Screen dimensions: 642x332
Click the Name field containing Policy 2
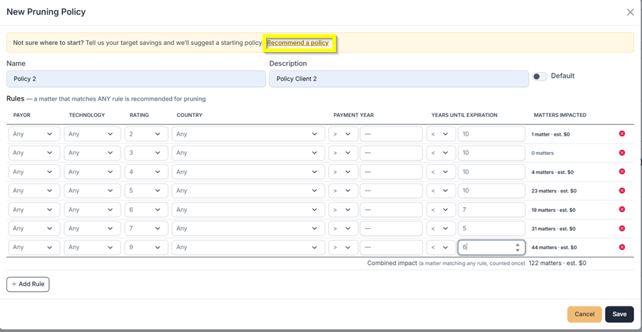pyautogui.click(x=136, y=79)
